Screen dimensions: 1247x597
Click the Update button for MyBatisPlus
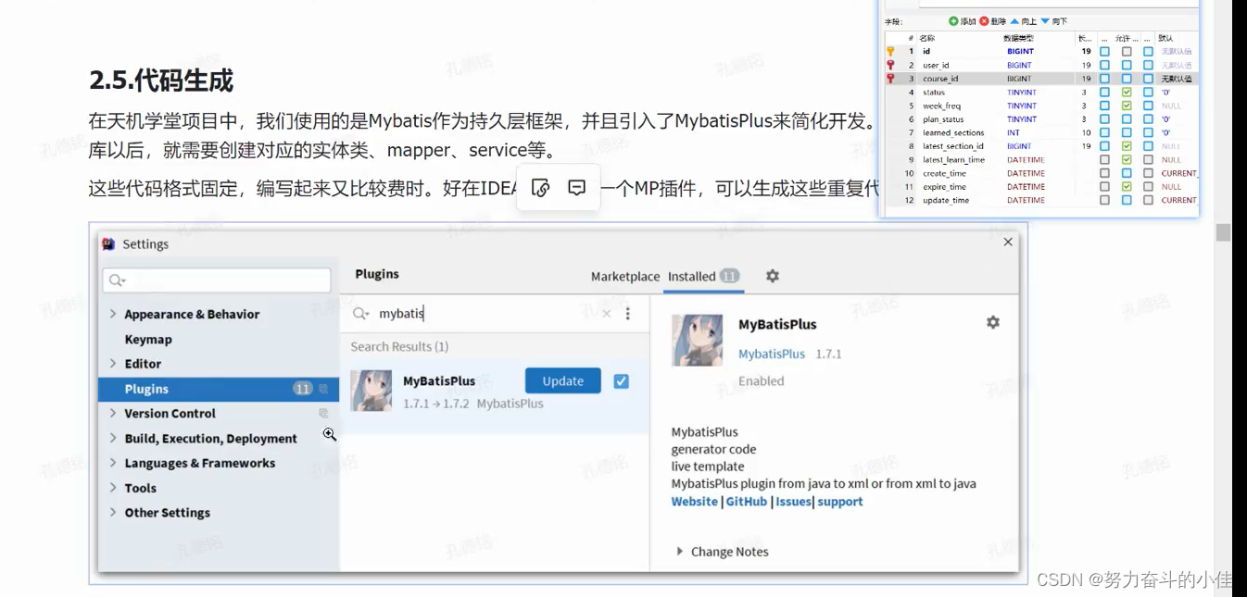point(563,380)
